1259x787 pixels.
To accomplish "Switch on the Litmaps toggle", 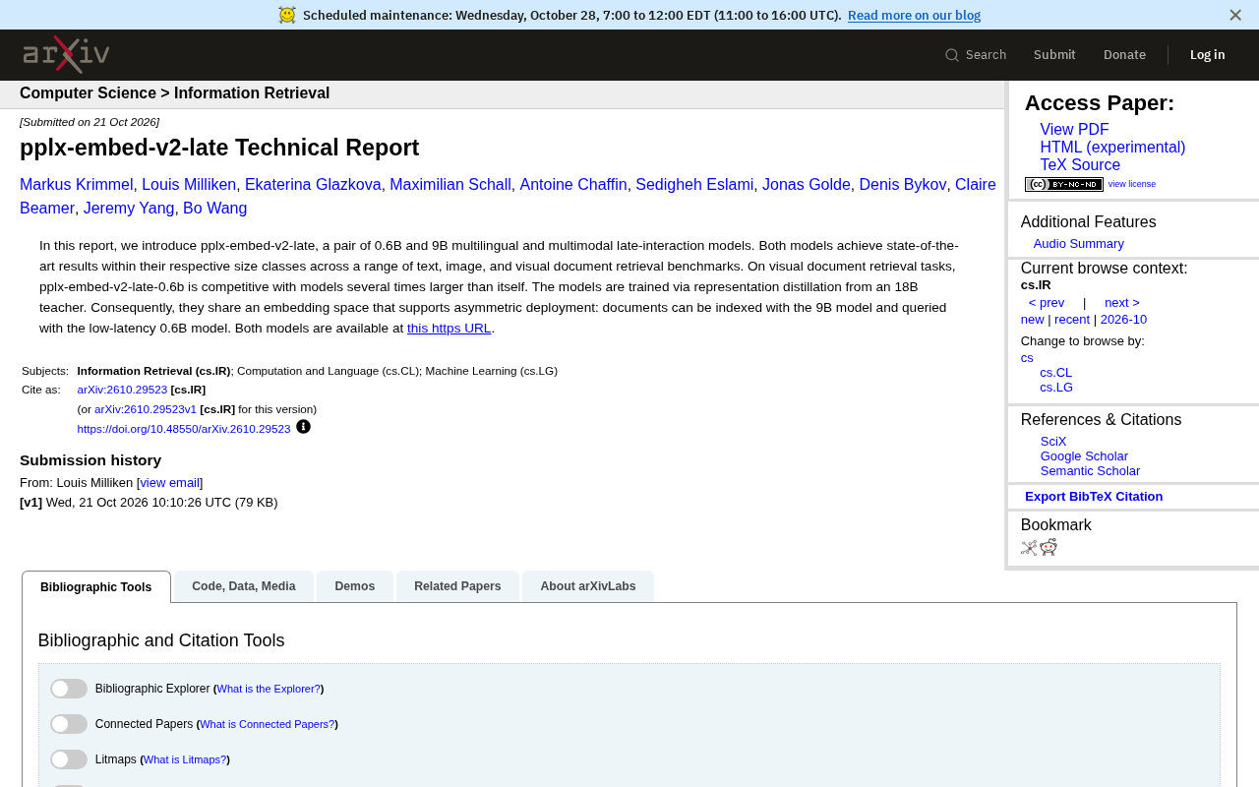I will (x=69, y=759).
